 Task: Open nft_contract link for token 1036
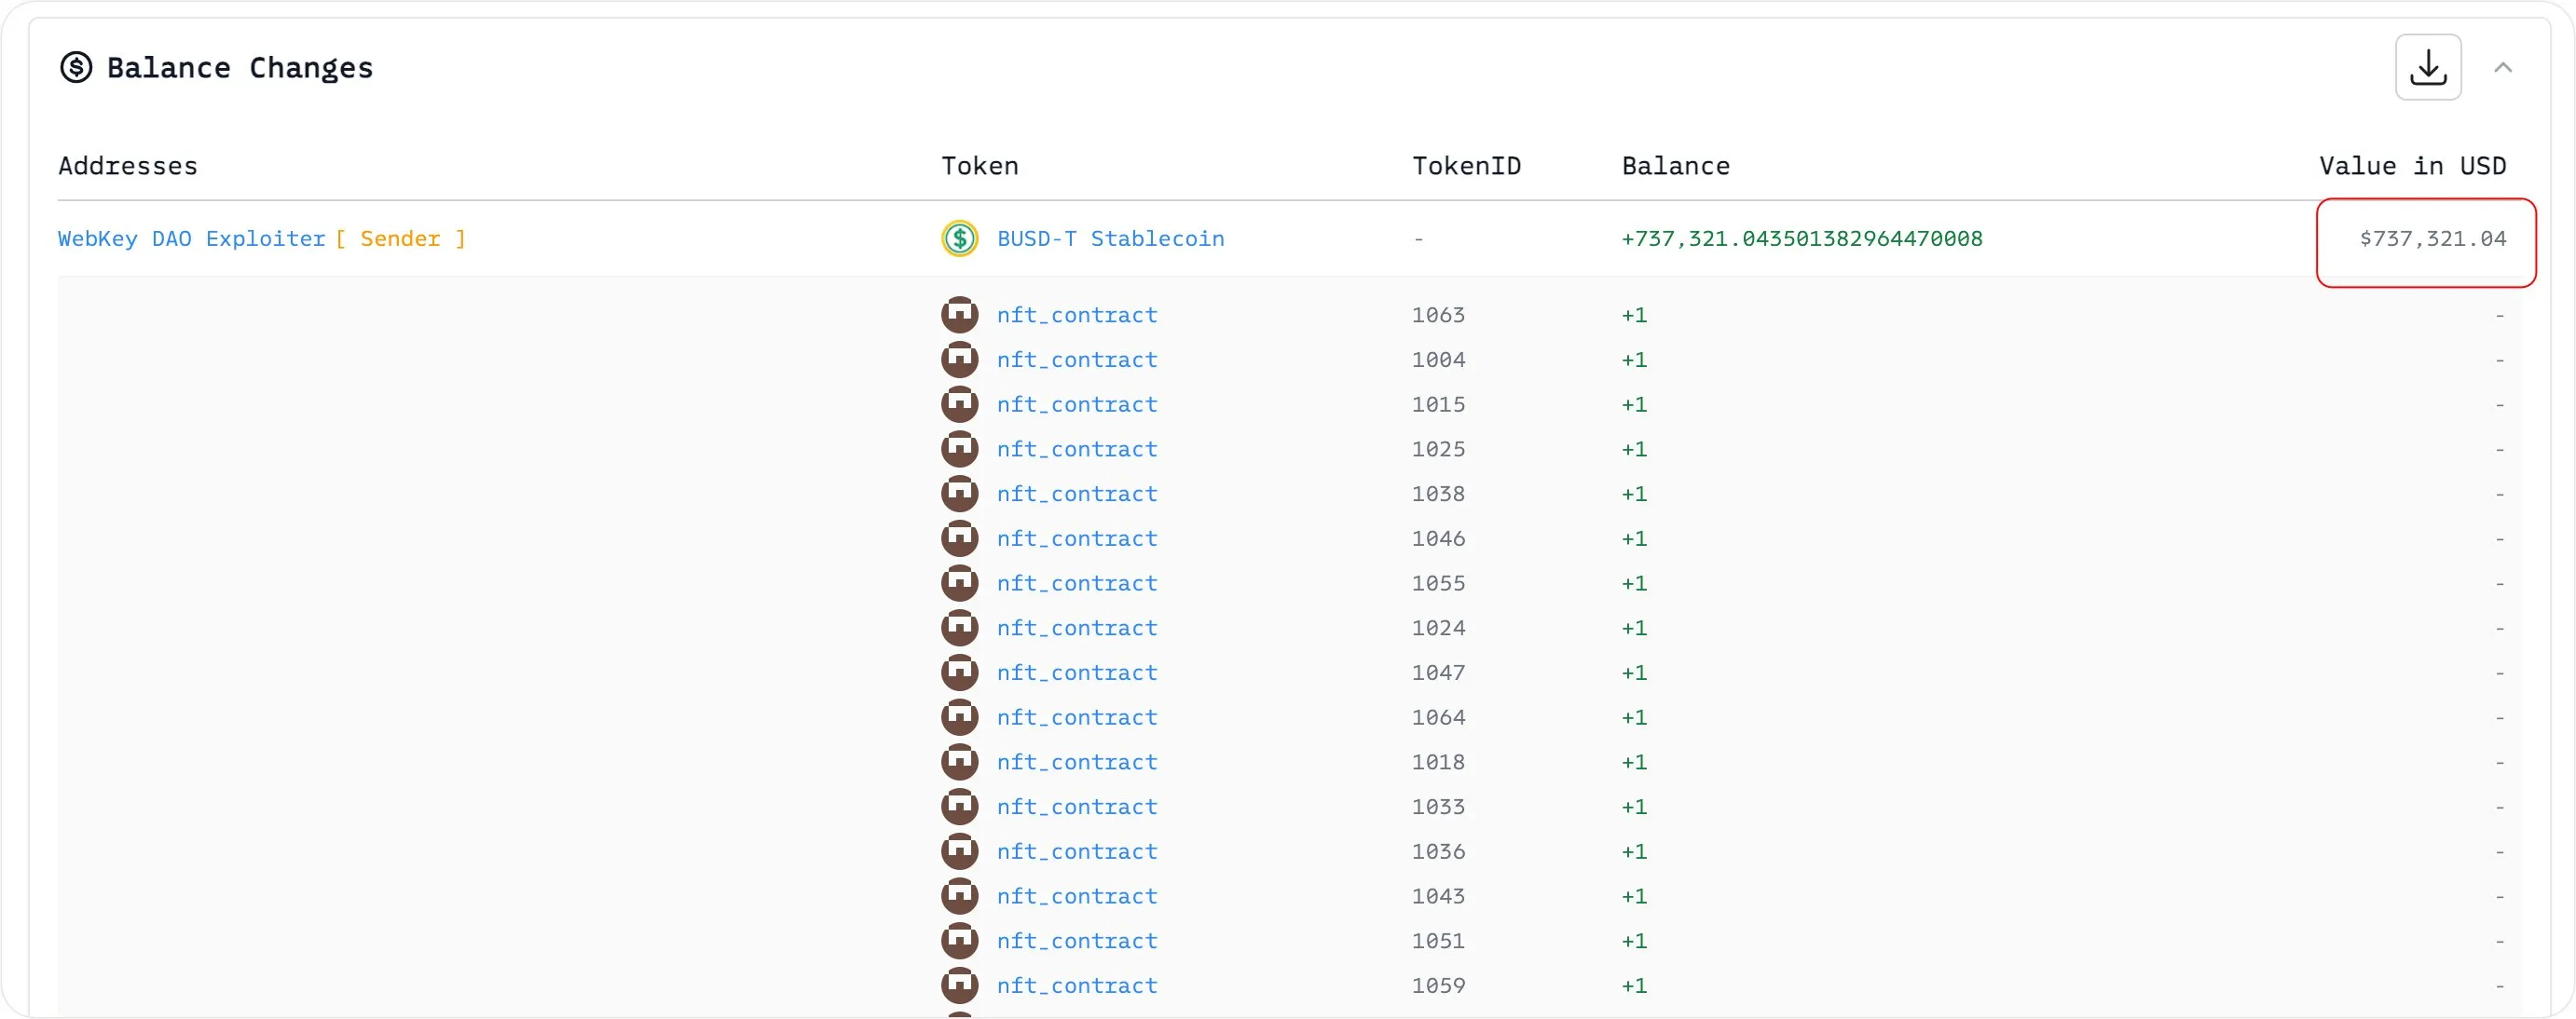tap(1077, 851)
